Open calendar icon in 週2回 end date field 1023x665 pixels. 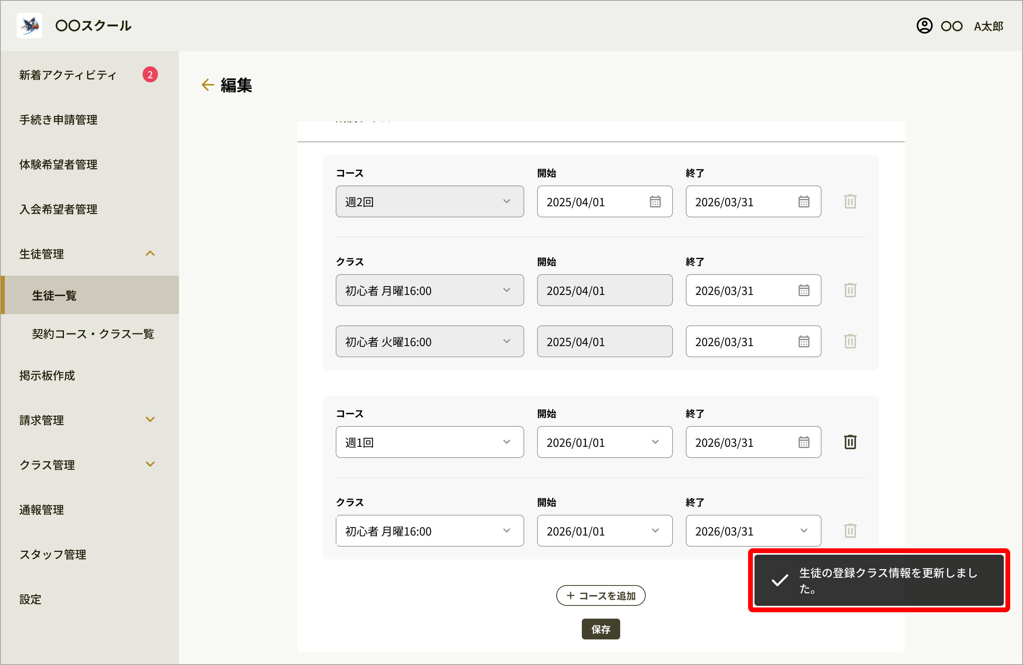(x=804, y=201)
